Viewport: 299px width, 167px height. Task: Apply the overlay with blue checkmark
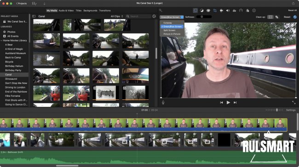[x=295, y=17]
